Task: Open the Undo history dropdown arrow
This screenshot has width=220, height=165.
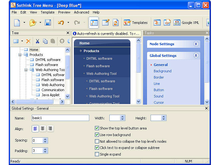Action: 68,23
